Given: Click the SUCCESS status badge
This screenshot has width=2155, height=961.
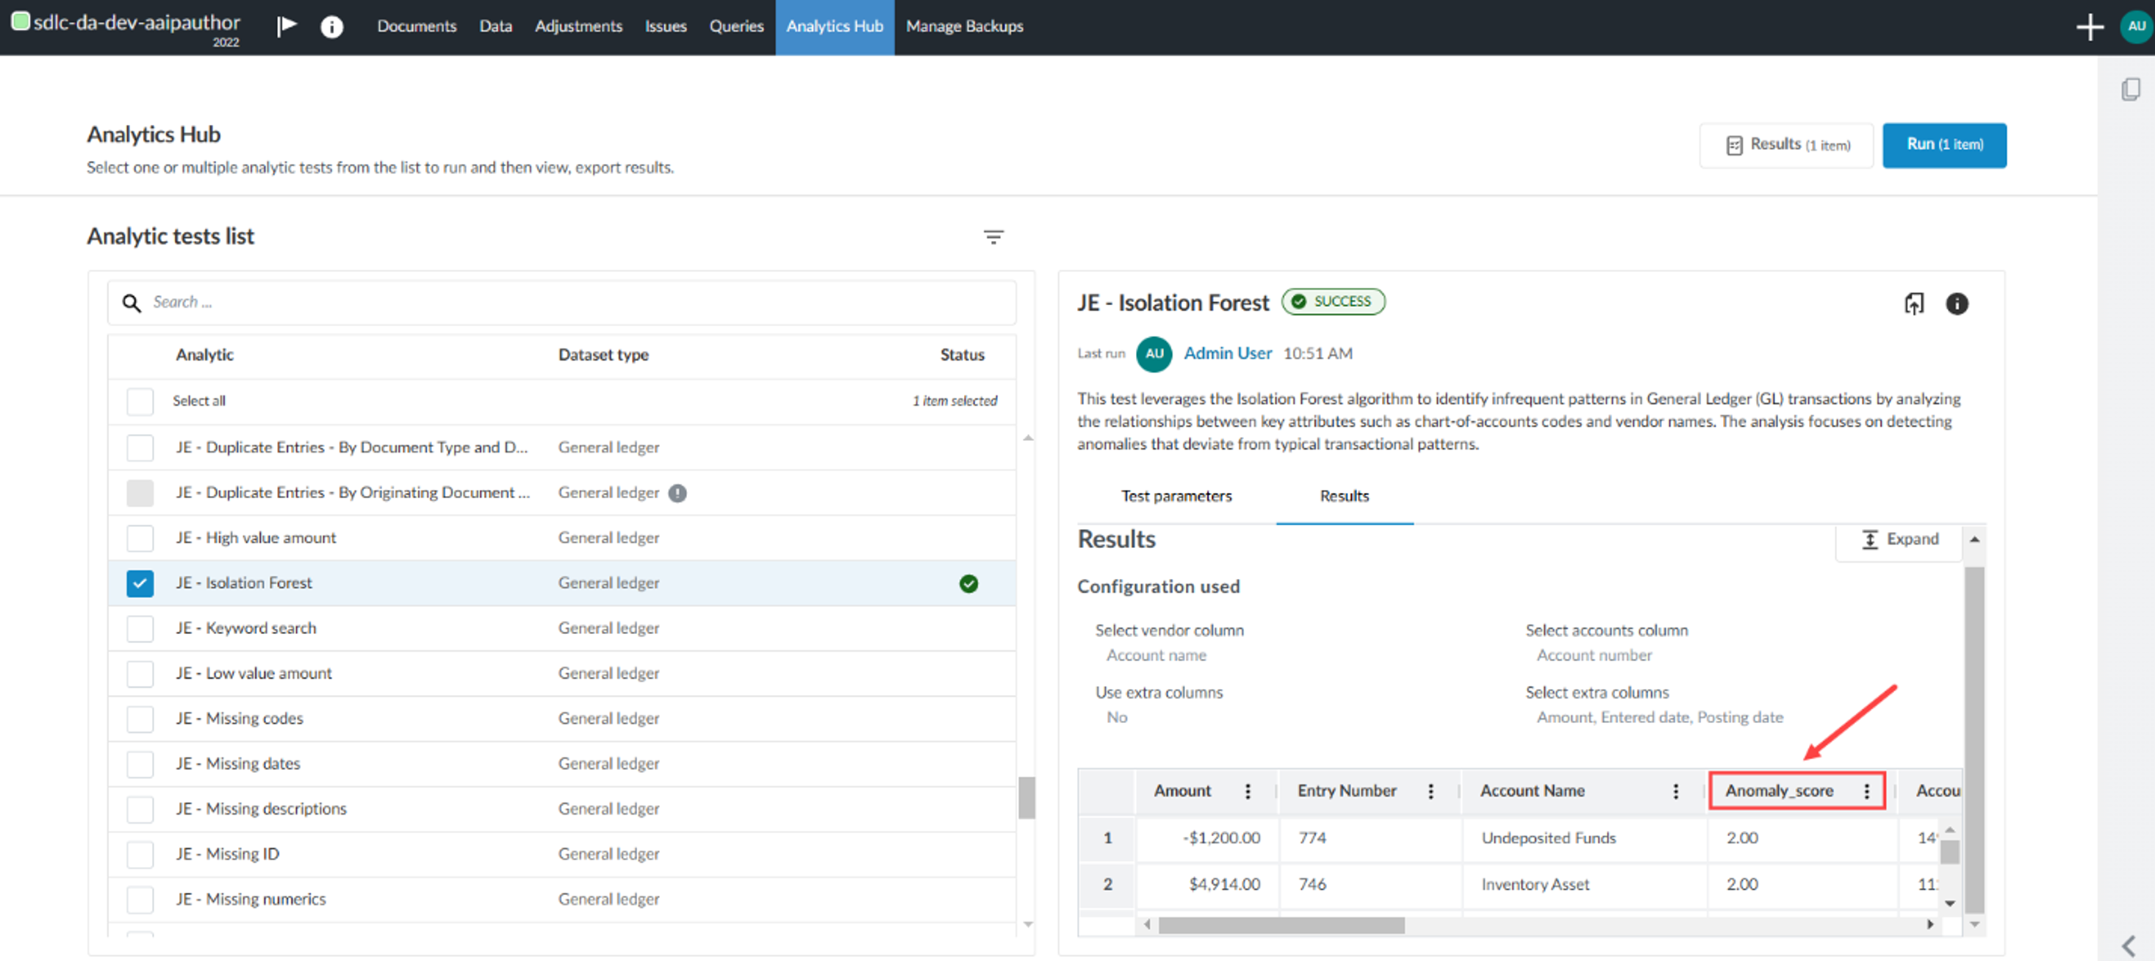Looking at the screenshot, I should click(1333, 301).
